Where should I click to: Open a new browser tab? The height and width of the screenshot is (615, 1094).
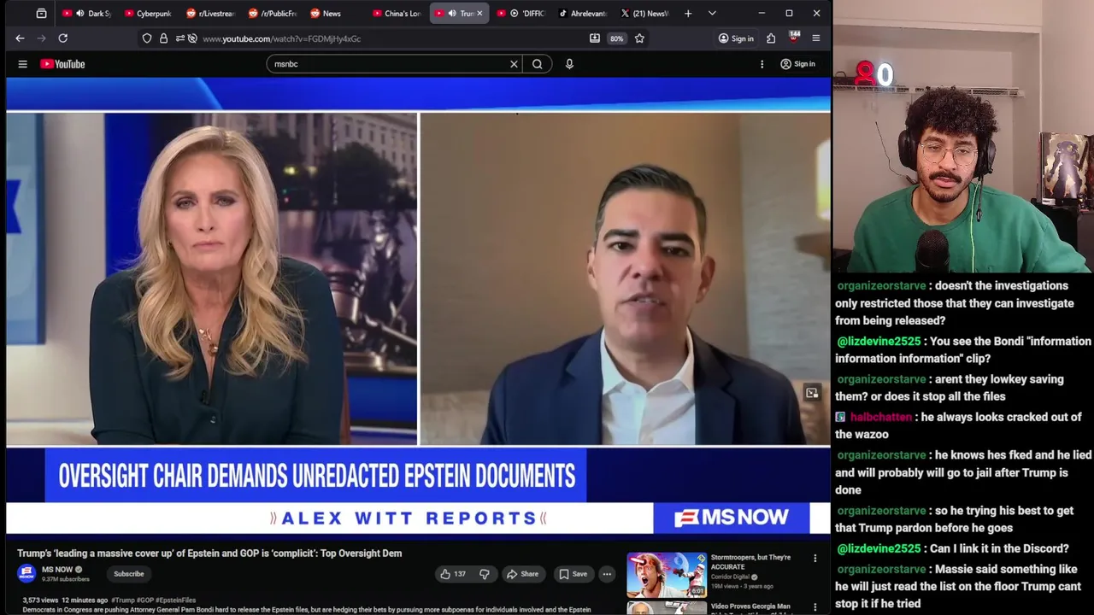click(688, 14)
